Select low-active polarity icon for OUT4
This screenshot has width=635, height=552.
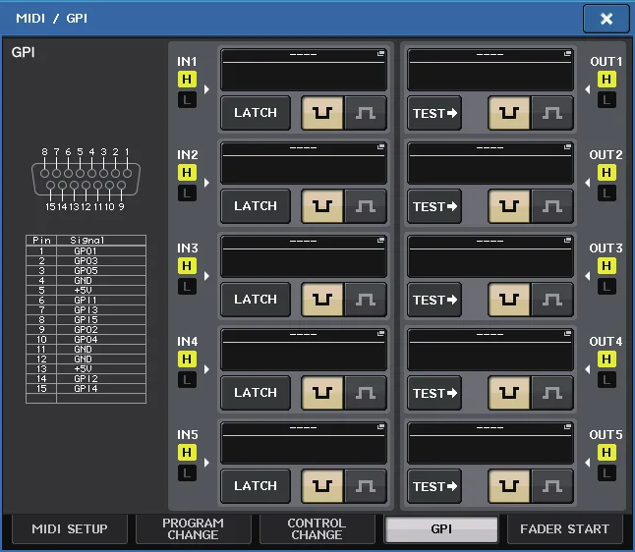pos(509,393)
